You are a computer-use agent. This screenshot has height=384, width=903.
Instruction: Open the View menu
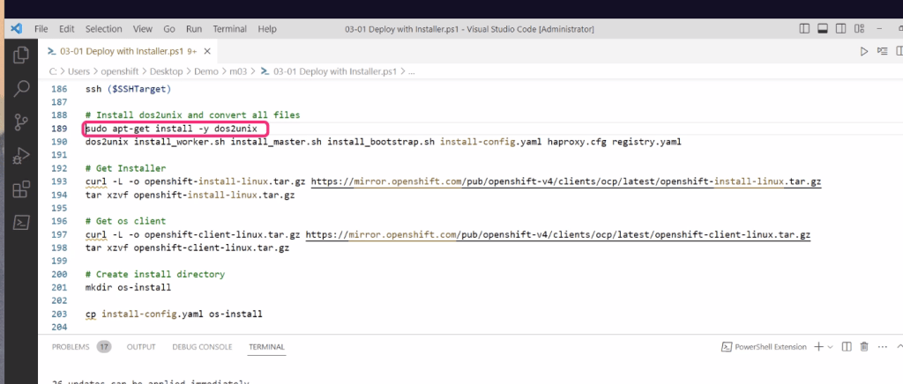(x=142, y=29)
